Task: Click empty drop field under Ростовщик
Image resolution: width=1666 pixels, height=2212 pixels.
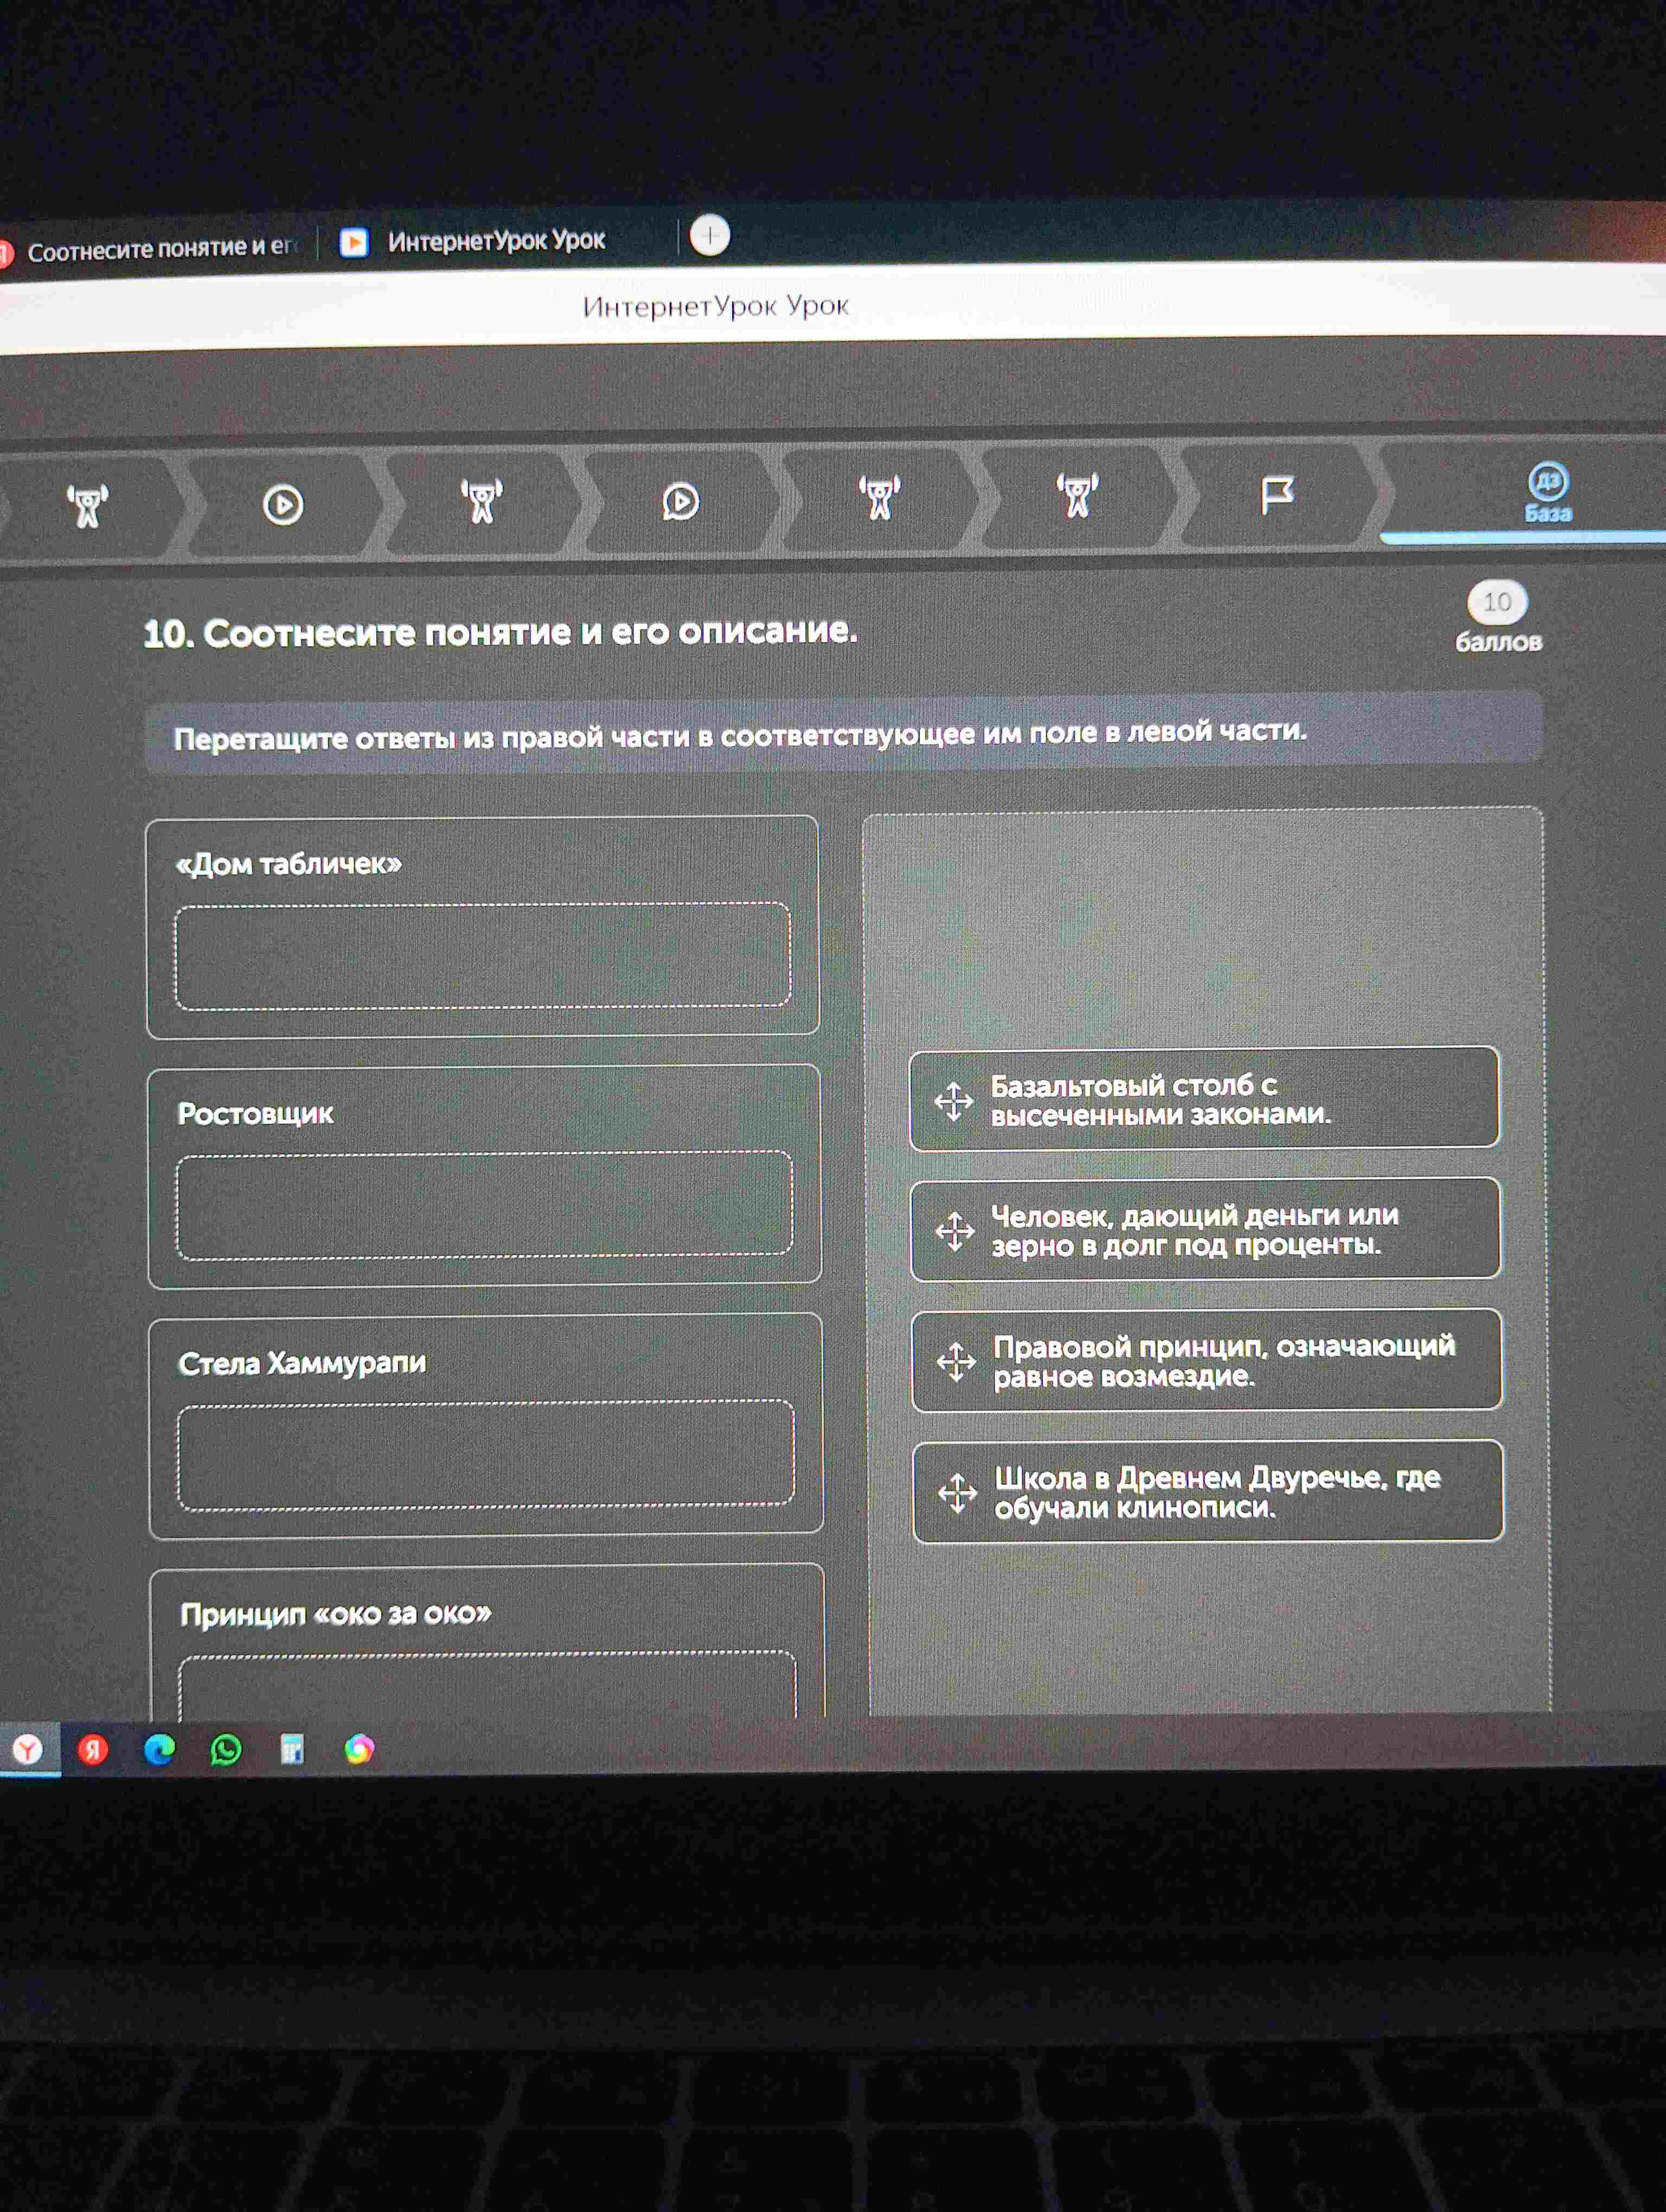Action: click(484, 1205)
